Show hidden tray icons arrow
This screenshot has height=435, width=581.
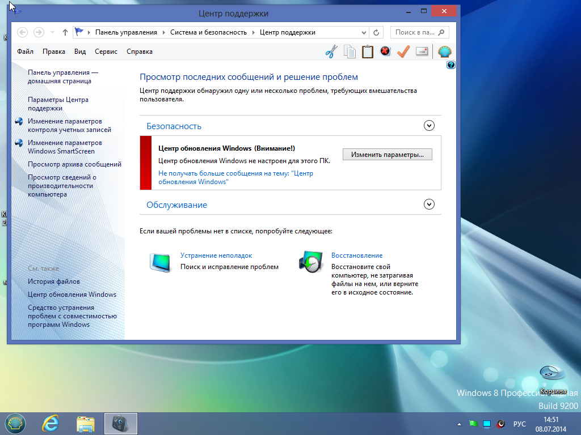[460, 424]
